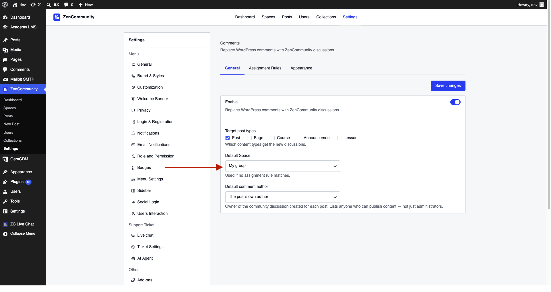Open the Default comment author dropdown
This screenshot has width=551, height=292.
coord(282,197)
